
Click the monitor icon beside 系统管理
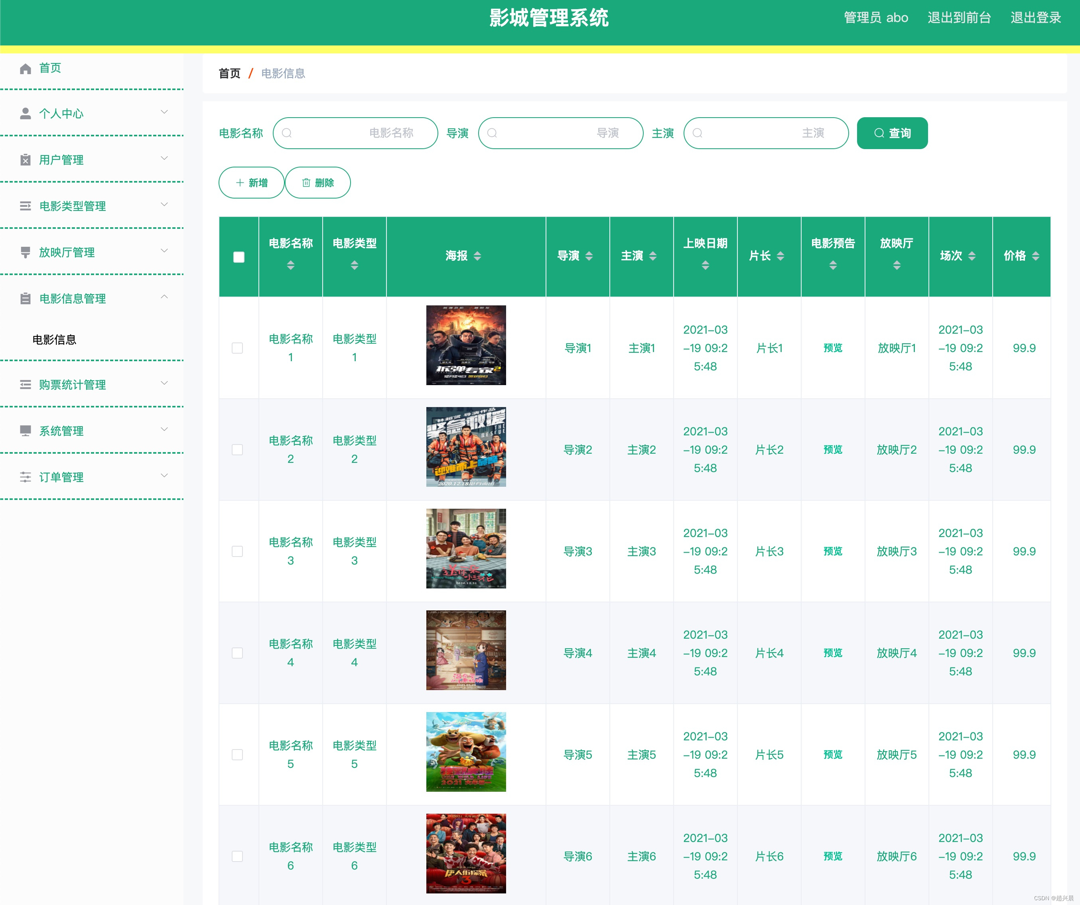pos(25,431)
